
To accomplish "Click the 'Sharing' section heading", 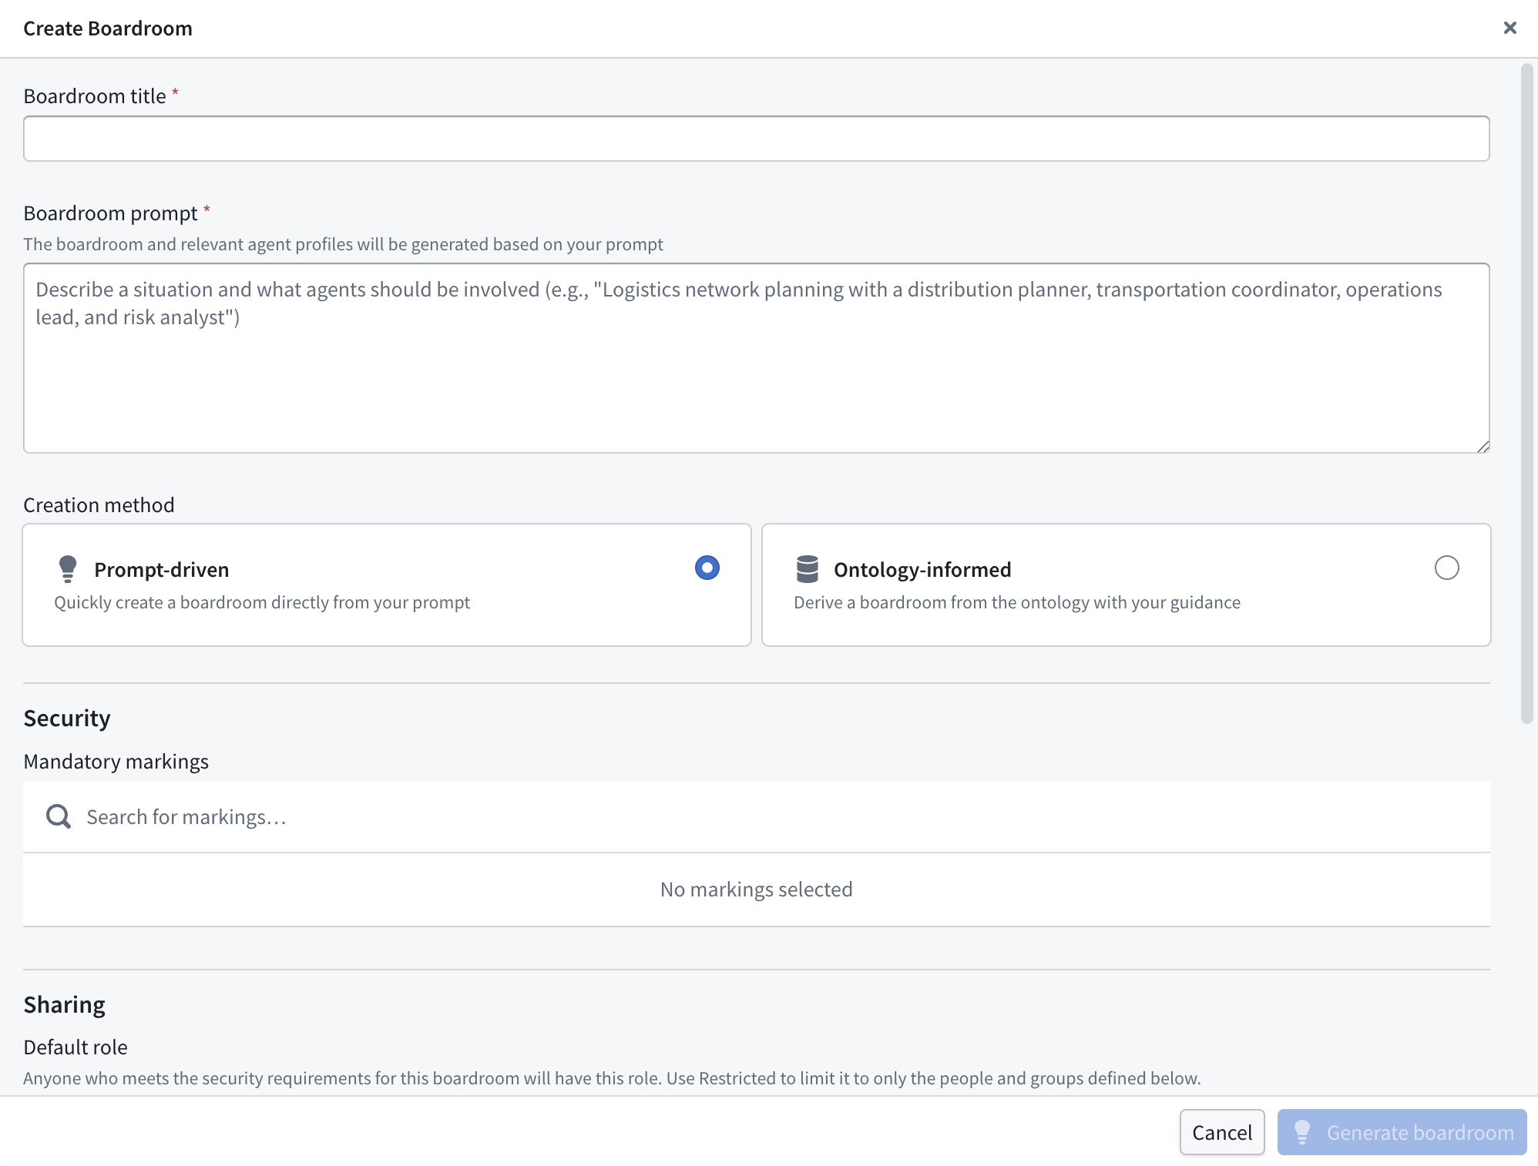I will tap(64, 1004).
